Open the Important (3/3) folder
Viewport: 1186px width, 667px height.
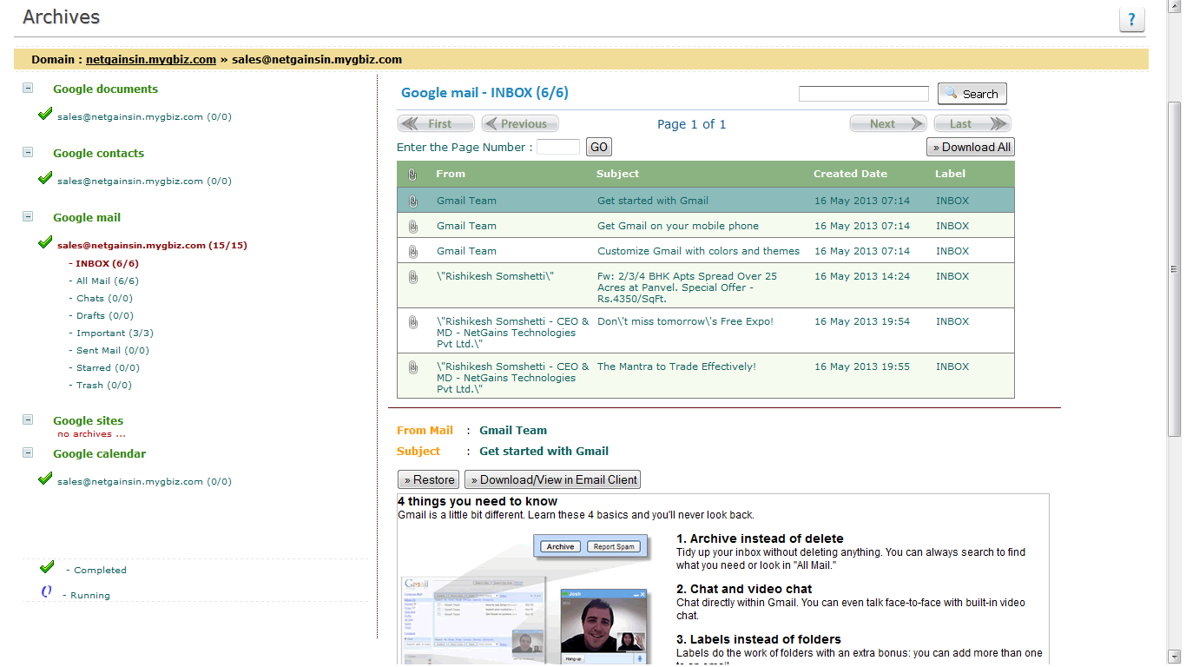(x=115, y=333)
